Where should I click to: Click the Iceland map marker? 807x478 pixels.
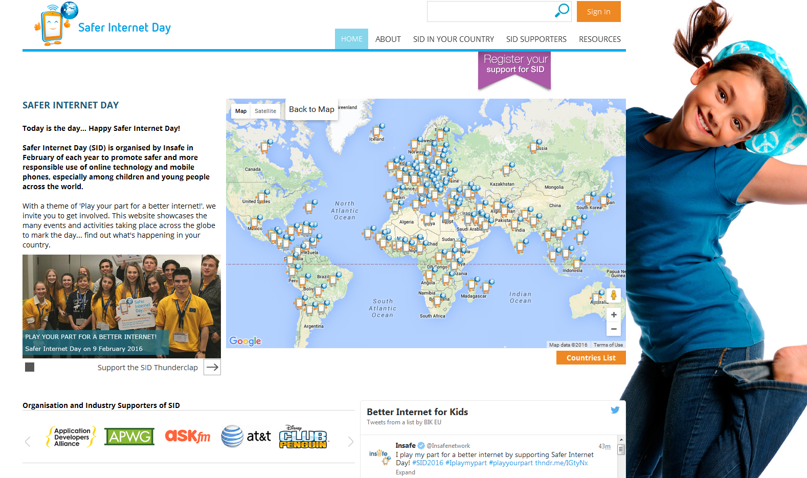tap(379, 129)
